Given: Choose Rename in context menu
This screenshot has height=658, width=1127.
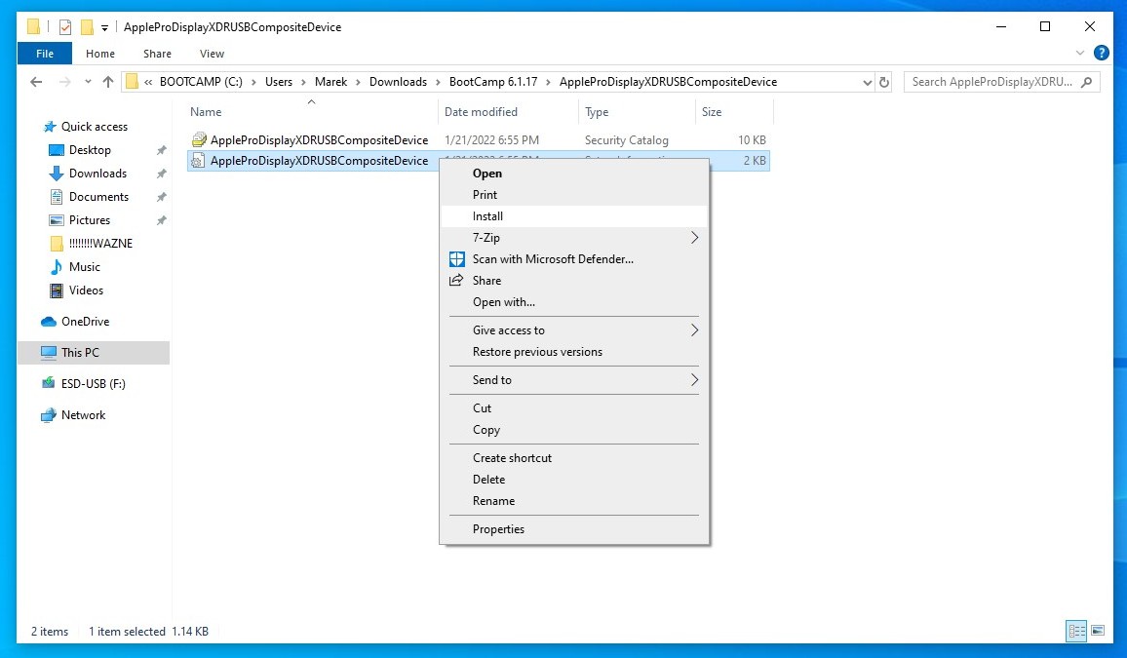Looking at the screenshot, I should point(573,501).
